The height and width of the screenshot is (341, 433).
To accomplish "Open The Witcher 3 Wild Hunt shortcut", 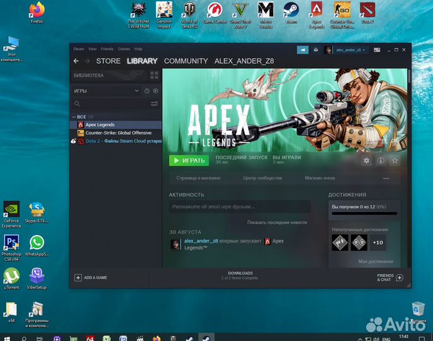I will (x=139, y=15).
